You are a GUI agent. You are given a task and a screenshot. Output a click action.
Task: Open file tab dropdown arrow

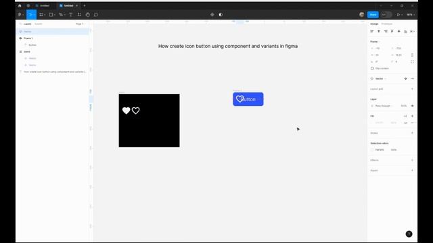pyautogui.click(x=76, y=5)
